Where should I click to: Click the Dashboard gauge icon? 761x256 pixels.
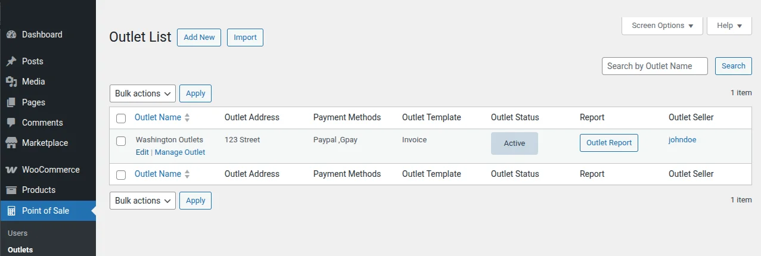point(11,35)
